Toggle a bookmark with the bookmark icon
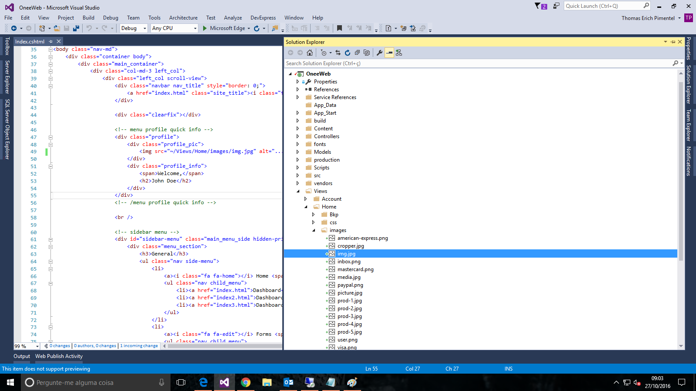 [x=339, y=28]
